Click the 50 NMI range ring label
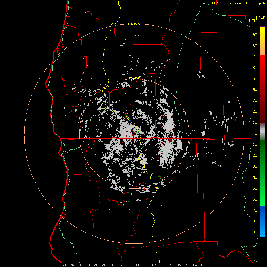The height and width of the screenshot is (267, 267). 134,79
